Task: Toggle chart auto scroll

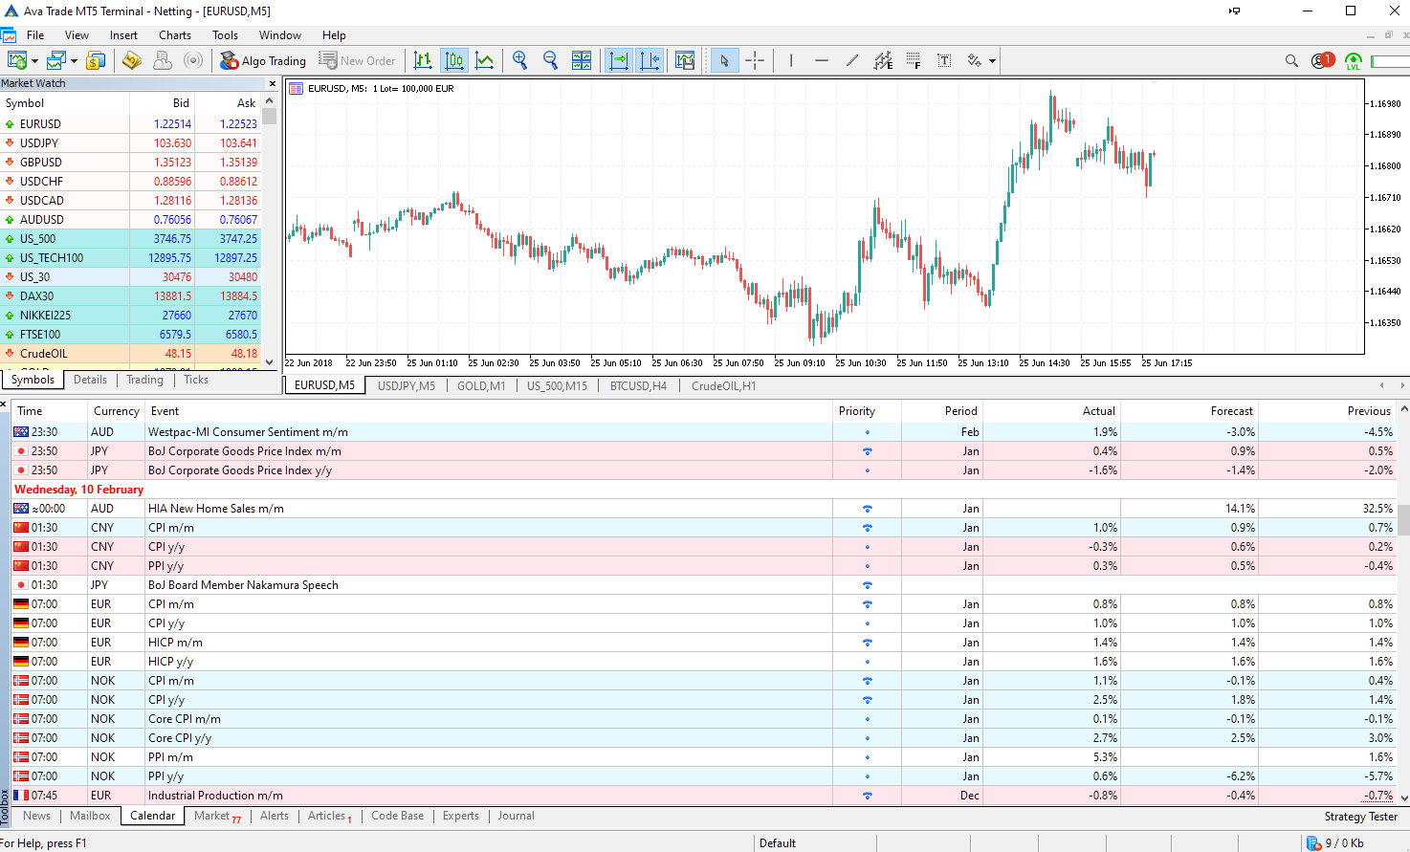Action: [x=619, y=59]
